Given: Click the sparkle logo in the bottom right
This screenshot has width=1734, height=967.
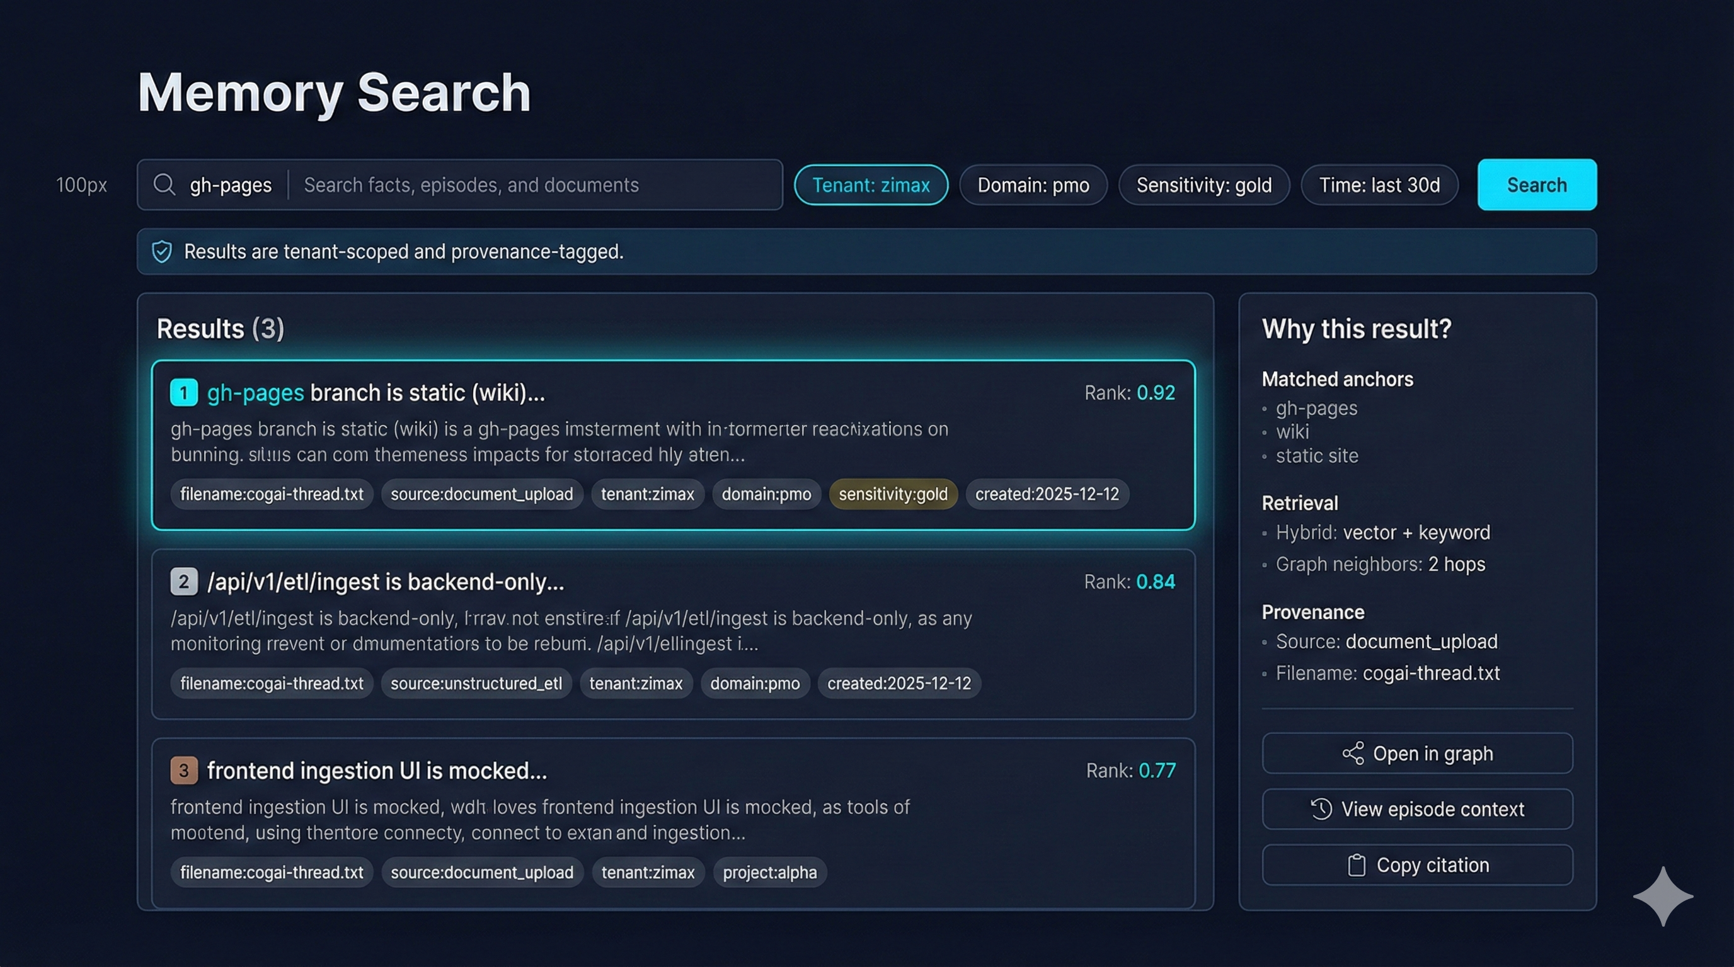Looking at the screenshot, I should (1662, 896).
